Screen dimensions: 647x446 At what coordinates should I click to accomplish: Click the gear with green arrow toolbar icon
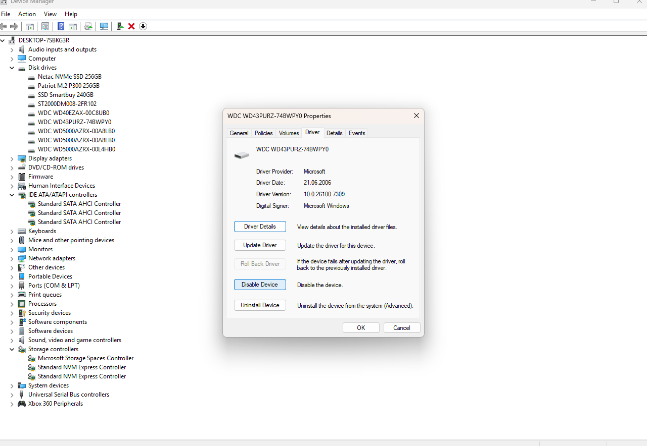click(x=88, y=26)
